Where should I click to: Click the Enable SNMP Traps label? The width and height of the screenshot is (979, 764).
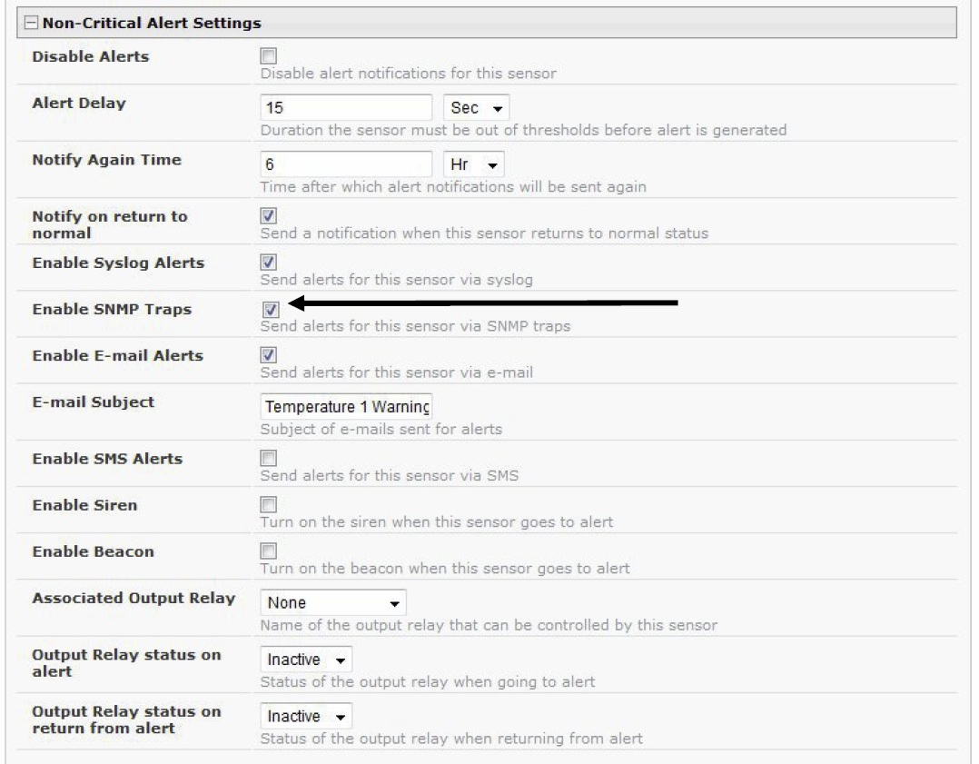pyautogui.click(x=112, y=309)
